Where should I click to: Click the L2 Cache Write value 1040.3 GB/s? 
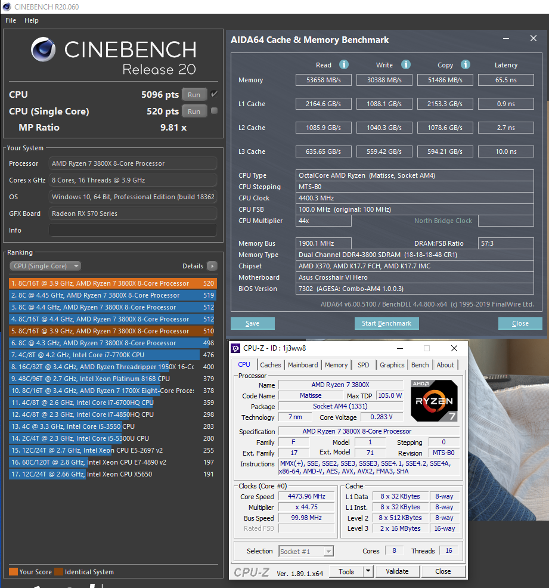(384, 128)
